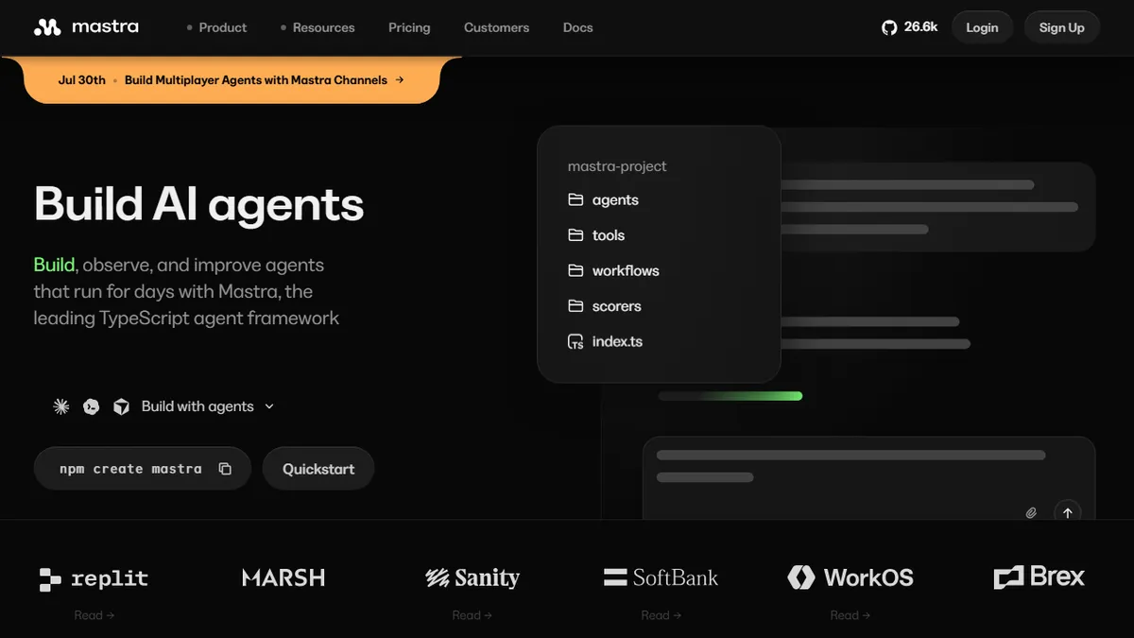Click the Replit logo
This screenshot has width=1134, height=638.
94,578
